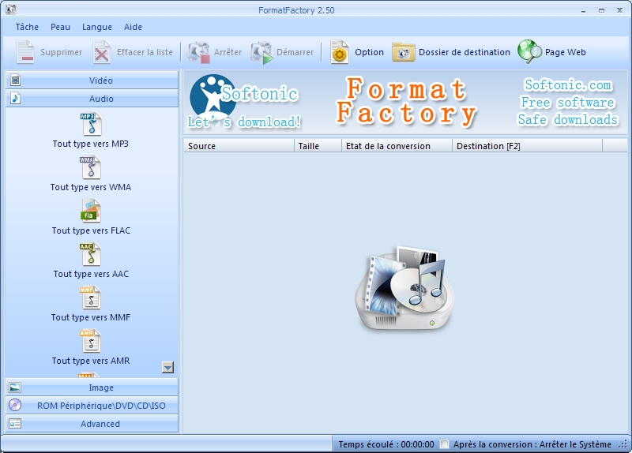Click the icon beside Advanced section
The width and height of the screenshot is (632, 453).
[x=15, y=424]
